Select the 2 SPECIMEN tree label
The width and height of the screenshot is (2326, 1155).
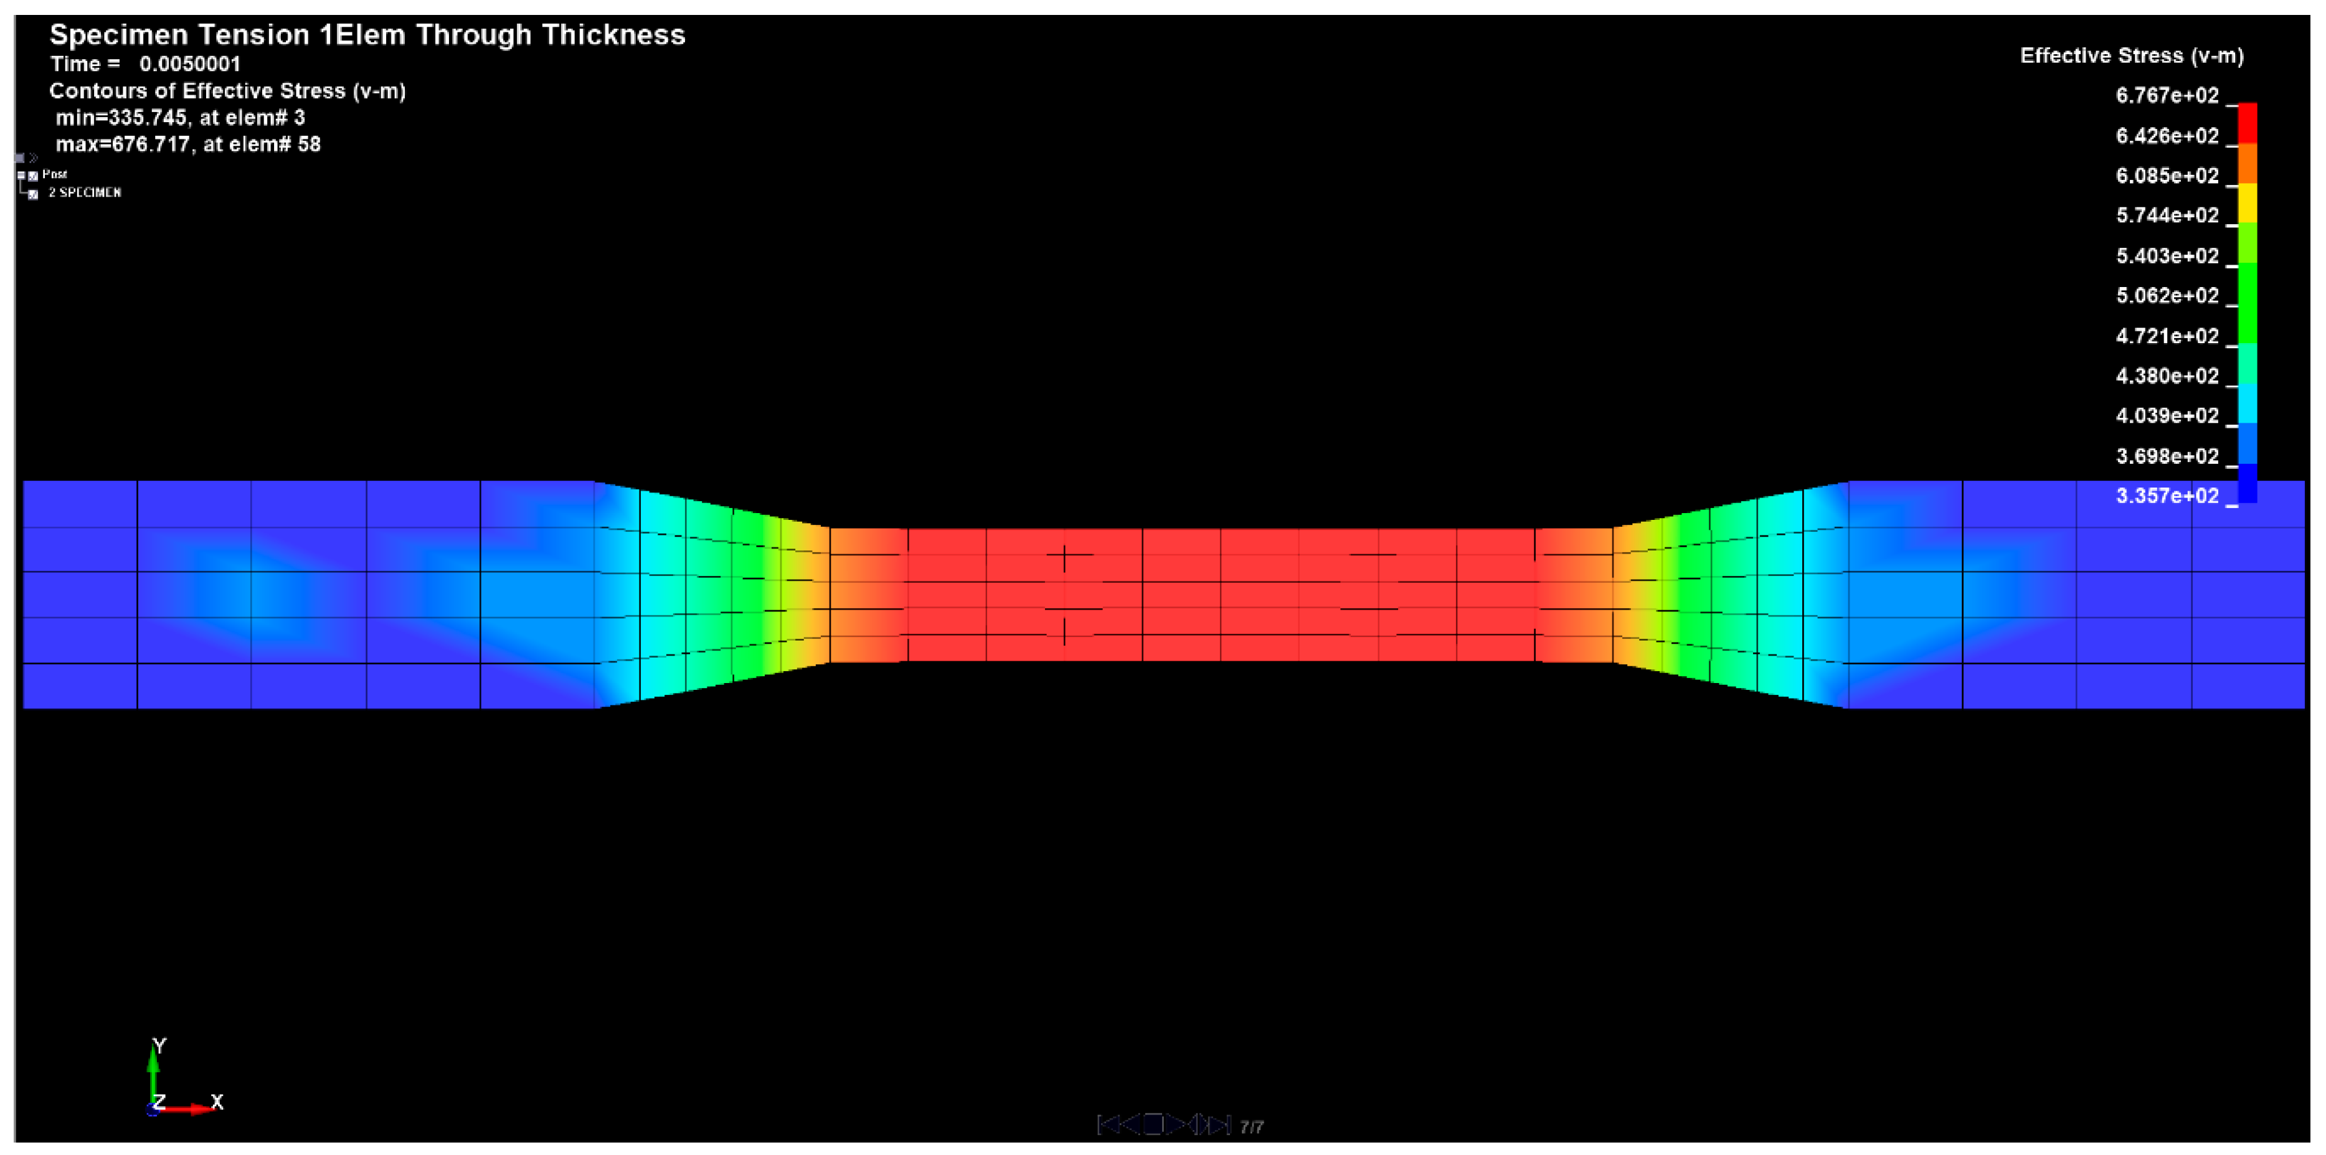85,192
